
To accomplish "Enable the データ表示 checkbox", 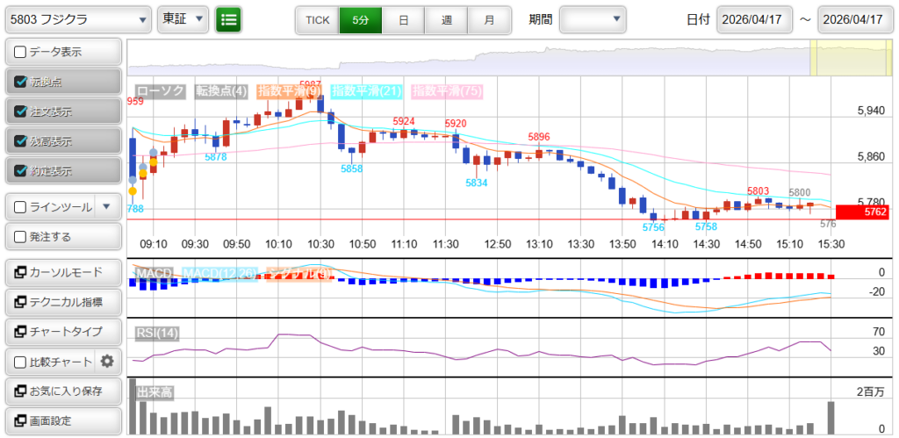I will coord(21,52).
